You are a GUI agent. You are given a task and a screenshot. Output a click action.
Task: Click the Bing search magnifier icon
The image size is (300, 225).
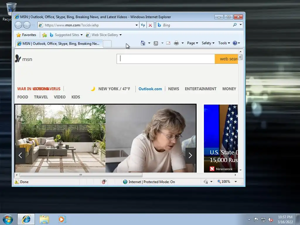coord(235,25)
